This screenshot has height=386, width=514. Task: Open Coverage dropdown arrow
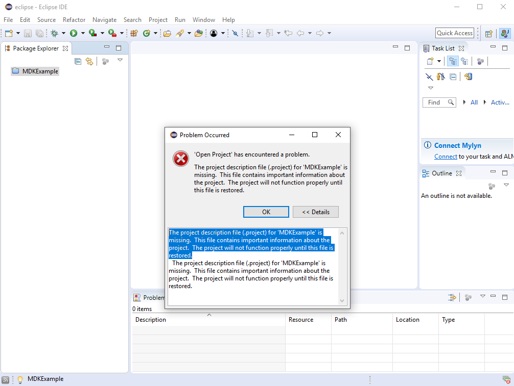(x=102, y=33)
